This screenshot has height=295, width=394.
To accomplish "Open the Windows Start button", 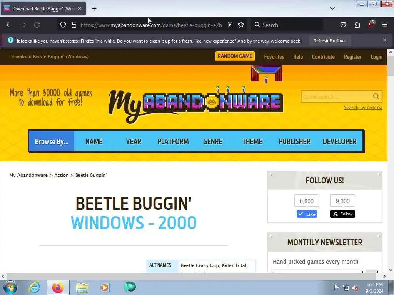I will point(10,287).
